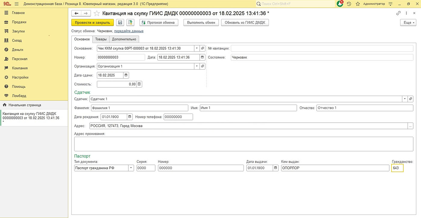Click the Номер field with 00000000003
421x218 pixels.
click(121, 57)
